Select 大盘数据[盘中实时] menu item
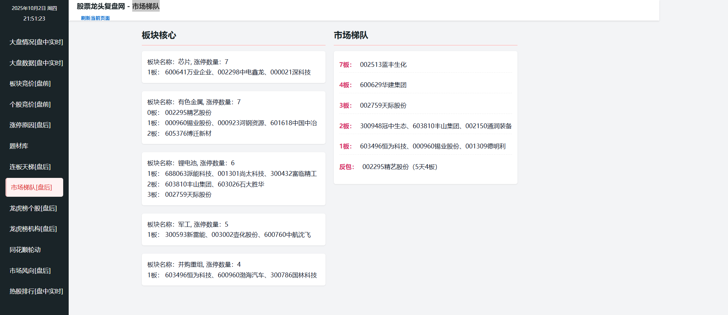The height and width of the screenshot is (315, 728). [x=36, y=63]
